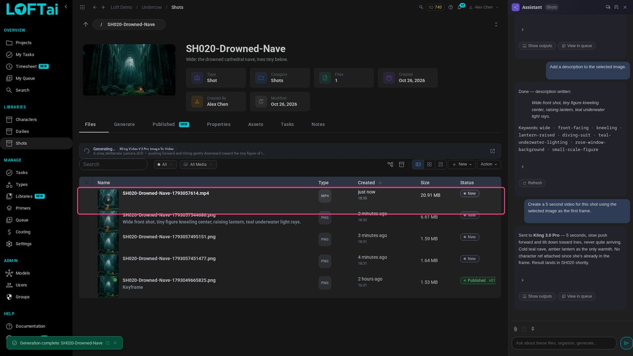Open Dailies in the Libraries sidebar
Image resolution: width=633 pixels, height=356 pixels.
pos(22,132)
